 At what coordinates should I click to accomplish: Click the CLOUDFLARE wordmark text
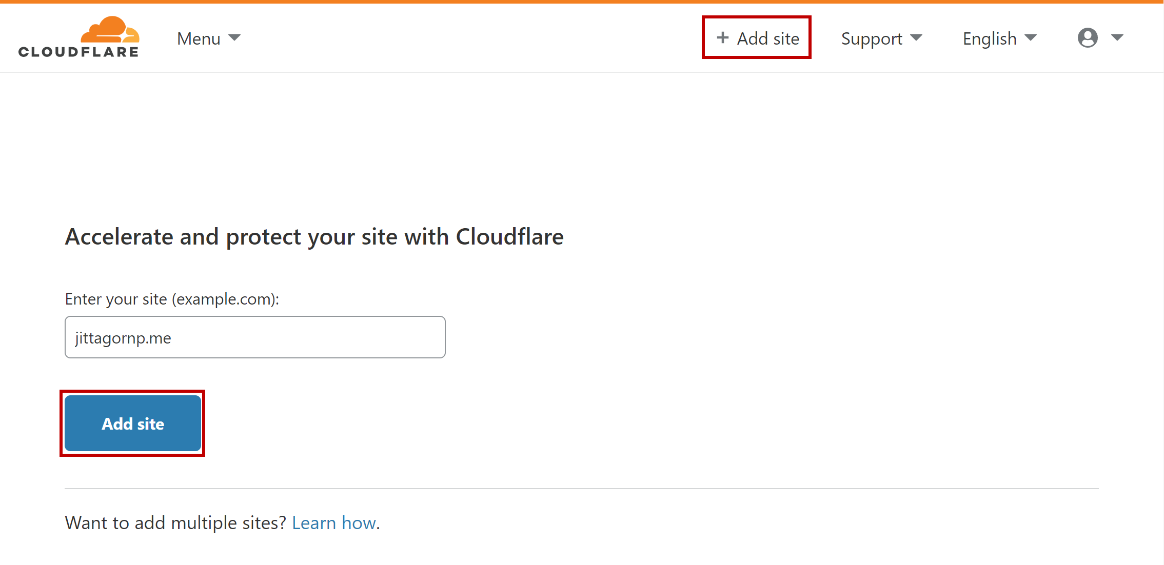pos(78,52)
